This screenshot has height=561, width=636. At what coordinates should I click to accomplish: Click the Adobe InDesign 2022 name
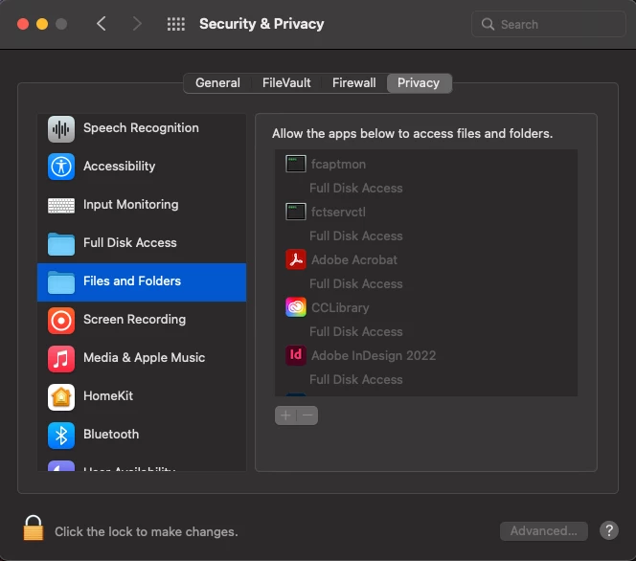[374, 355]
